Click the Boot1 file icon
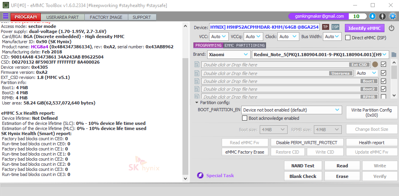The height and width of the screenshot is (196, 399). click(x=197, y=81)
